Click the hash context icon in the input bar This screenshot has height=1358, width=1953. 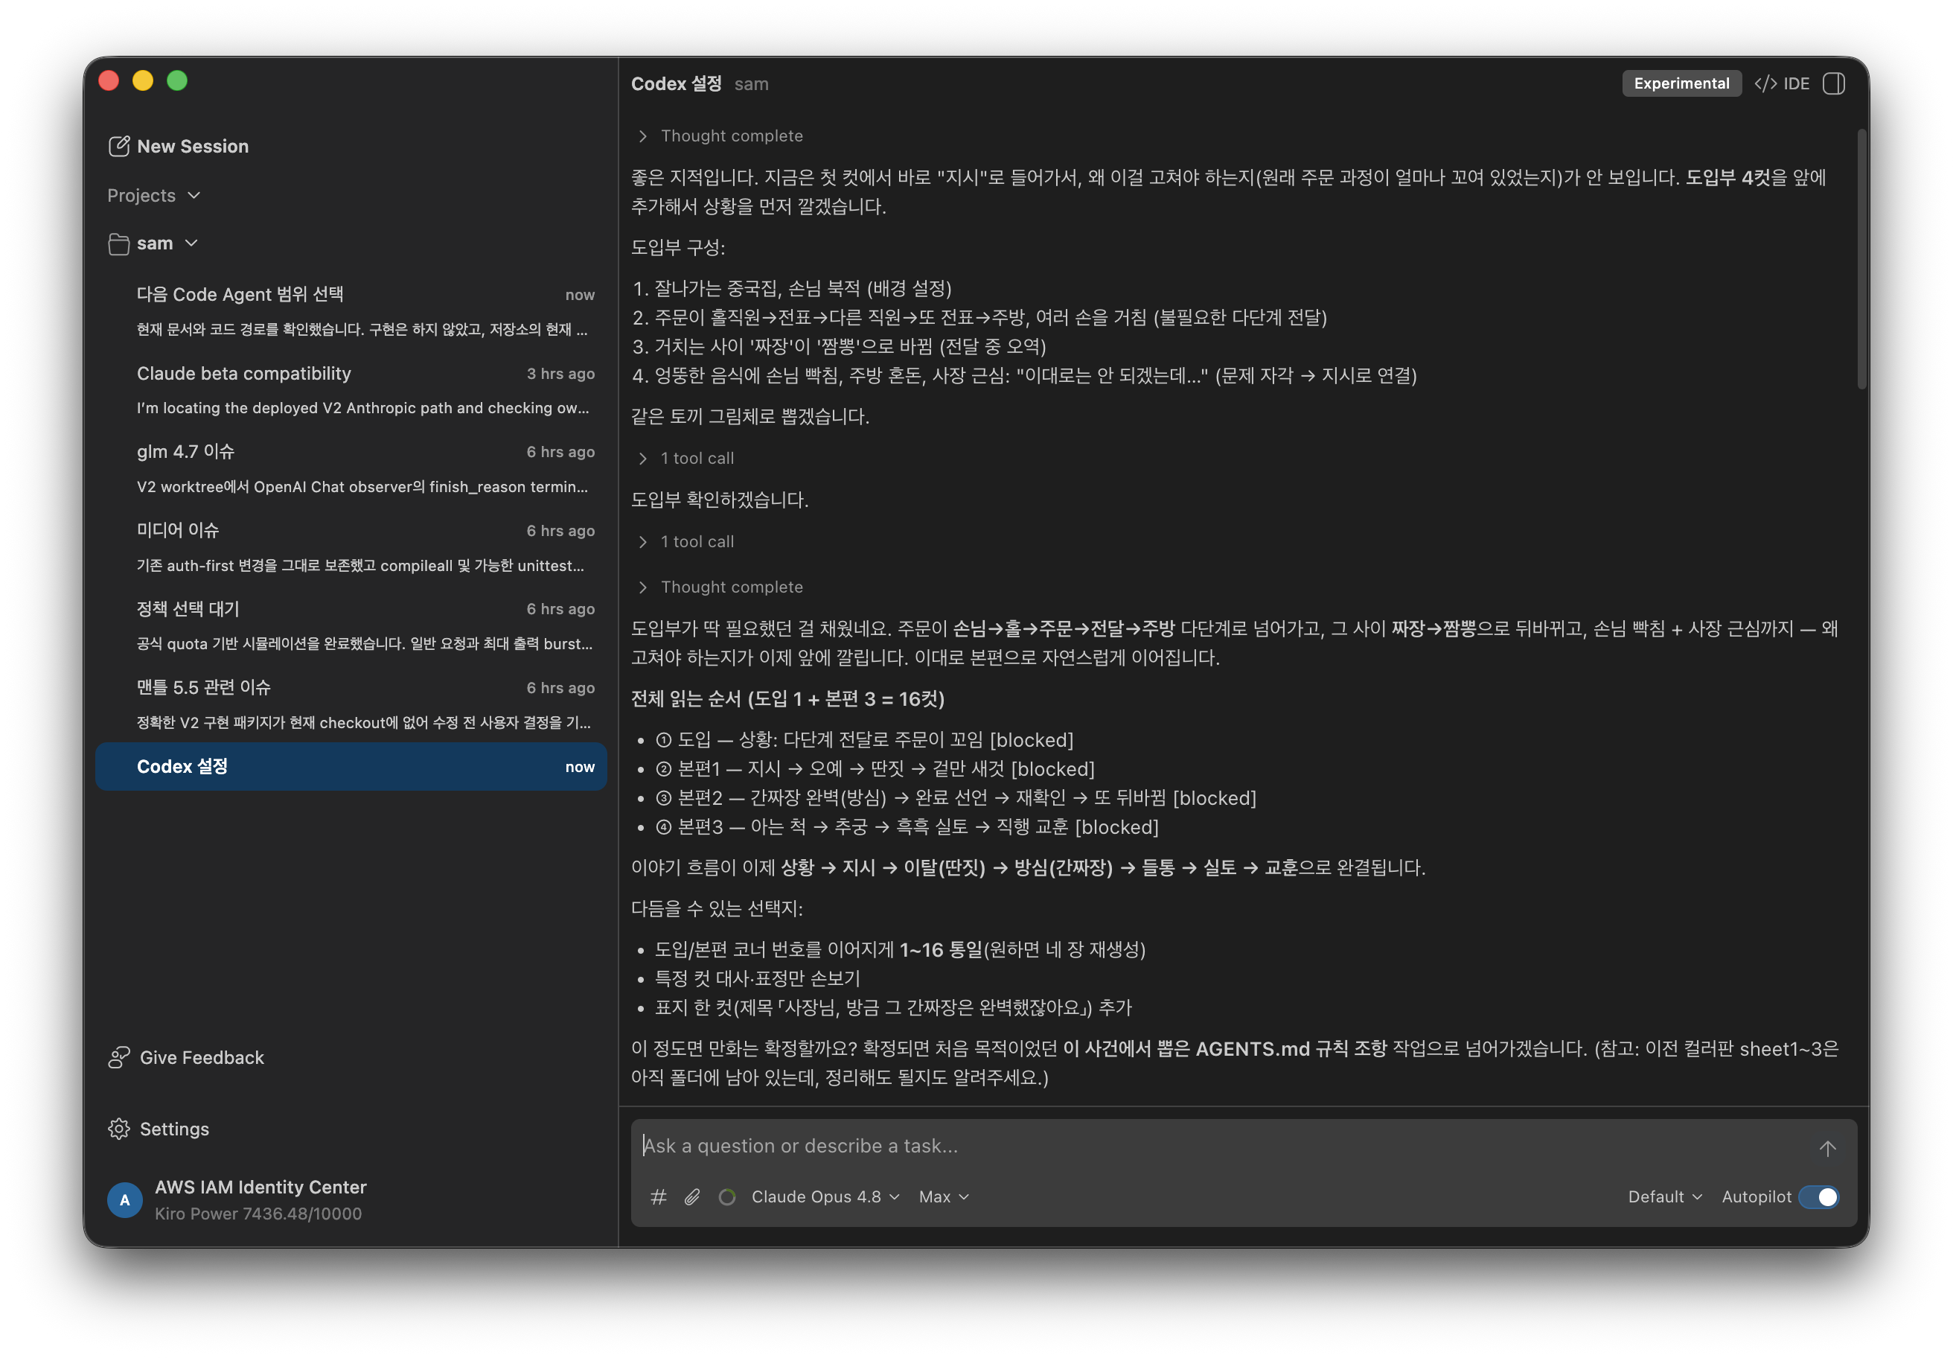coord(659,1196)
